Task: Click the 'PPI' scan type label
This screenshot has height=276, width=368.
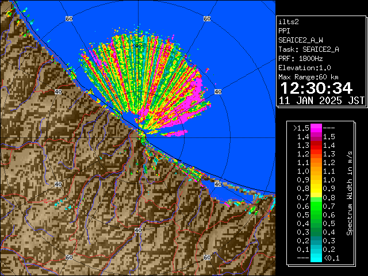Action: pyautogui.click(x=284, y=31)
